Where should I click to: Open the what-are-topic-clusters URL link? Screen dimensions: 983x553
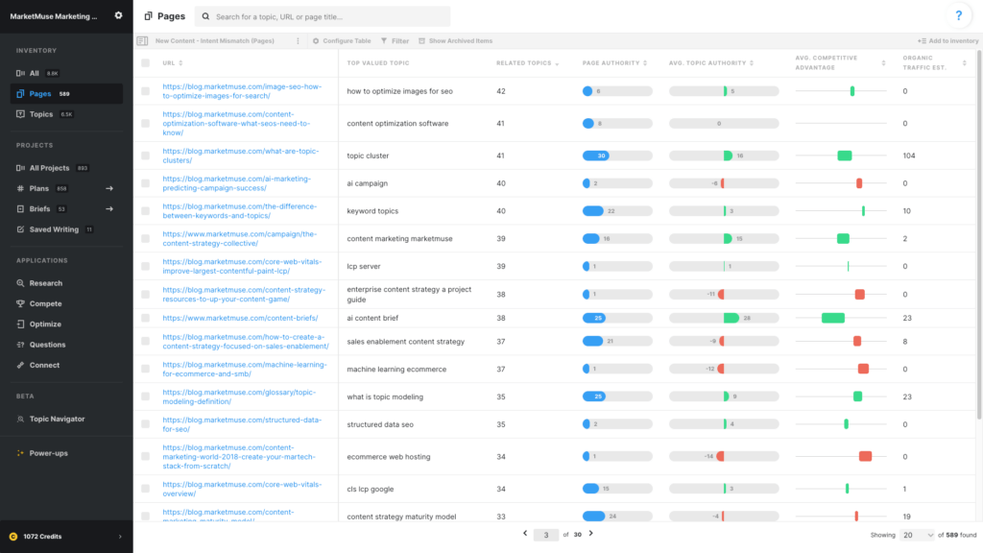(241, 156)
